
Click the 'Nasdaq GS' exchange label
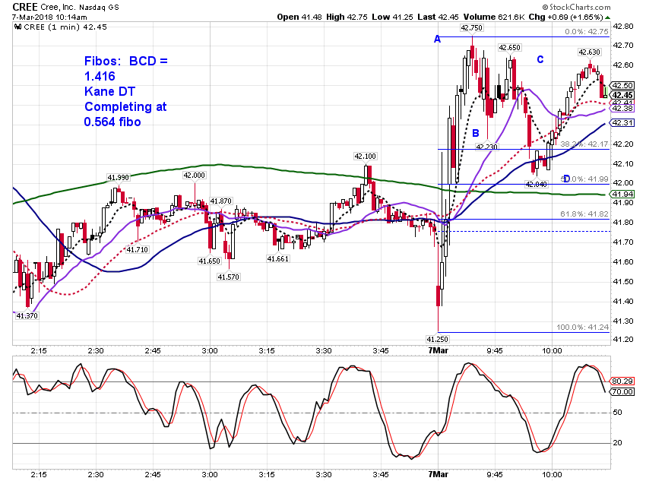(99, 8)
